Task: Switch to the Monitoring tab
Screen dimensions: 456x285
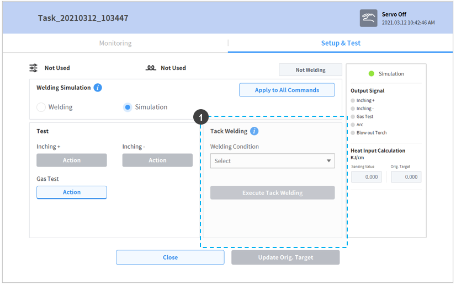Action: coord(115,43)
